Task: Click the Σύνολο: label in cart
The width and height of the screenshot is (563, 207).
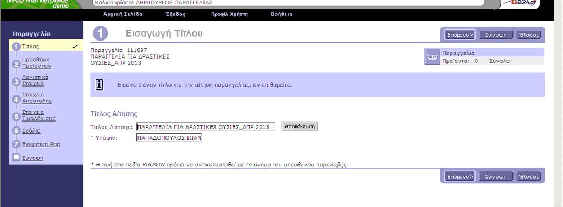Action: [500, 61]
